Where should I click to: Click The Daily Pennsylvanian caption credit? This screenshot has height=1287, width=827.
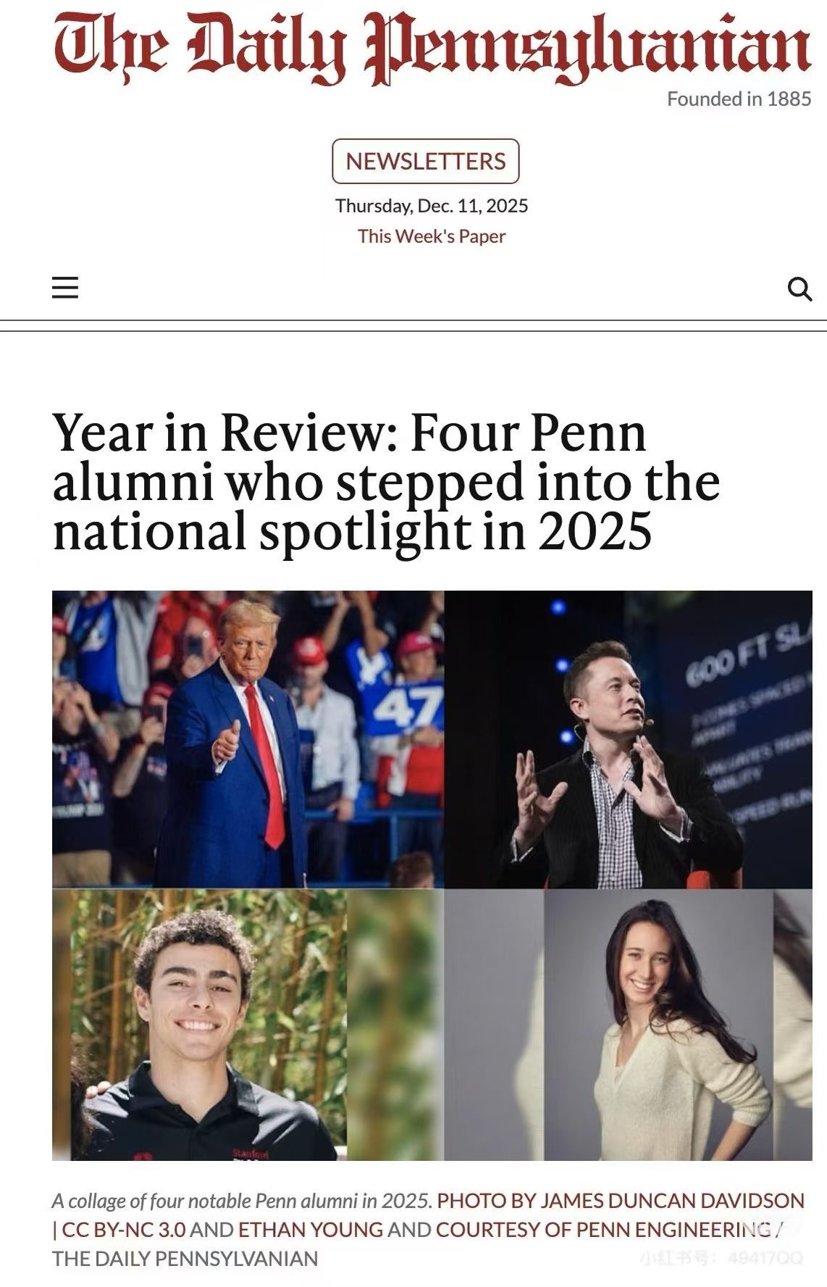(x=185, y=1259)
